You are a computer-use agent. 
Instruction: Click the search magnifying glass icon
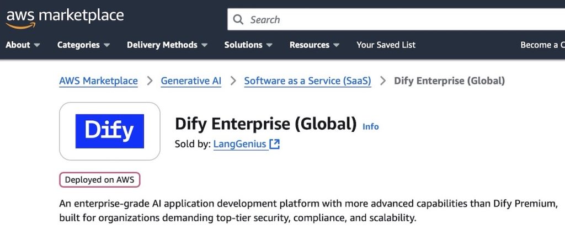[x=238, y=20]
